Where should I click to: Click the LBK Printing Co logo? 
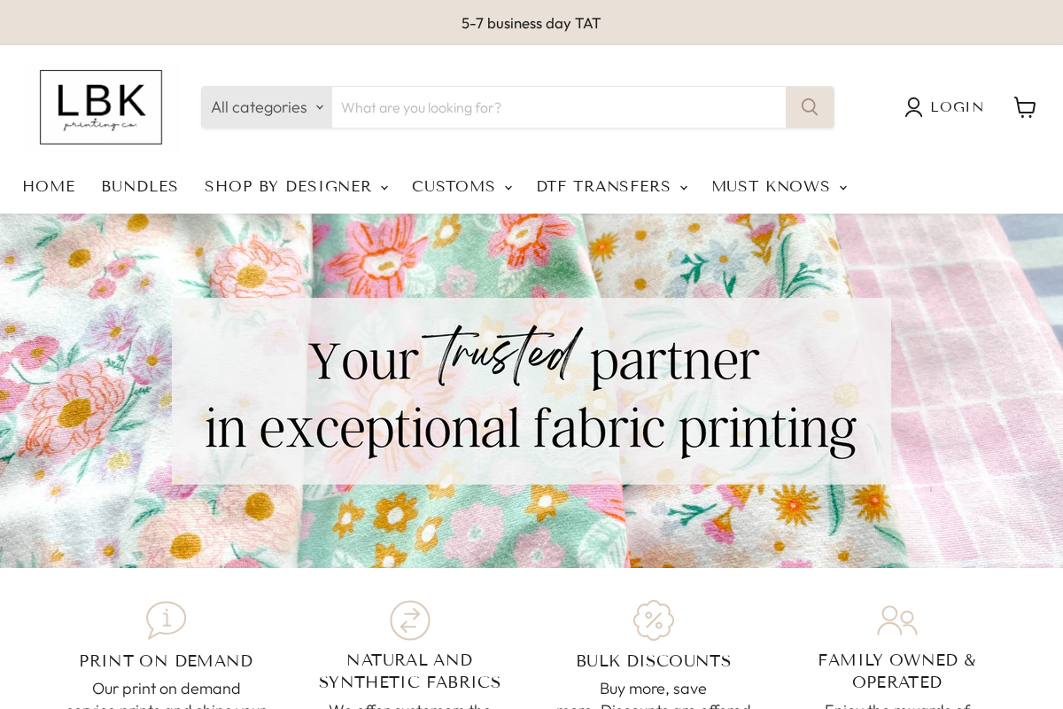[100, 106]
